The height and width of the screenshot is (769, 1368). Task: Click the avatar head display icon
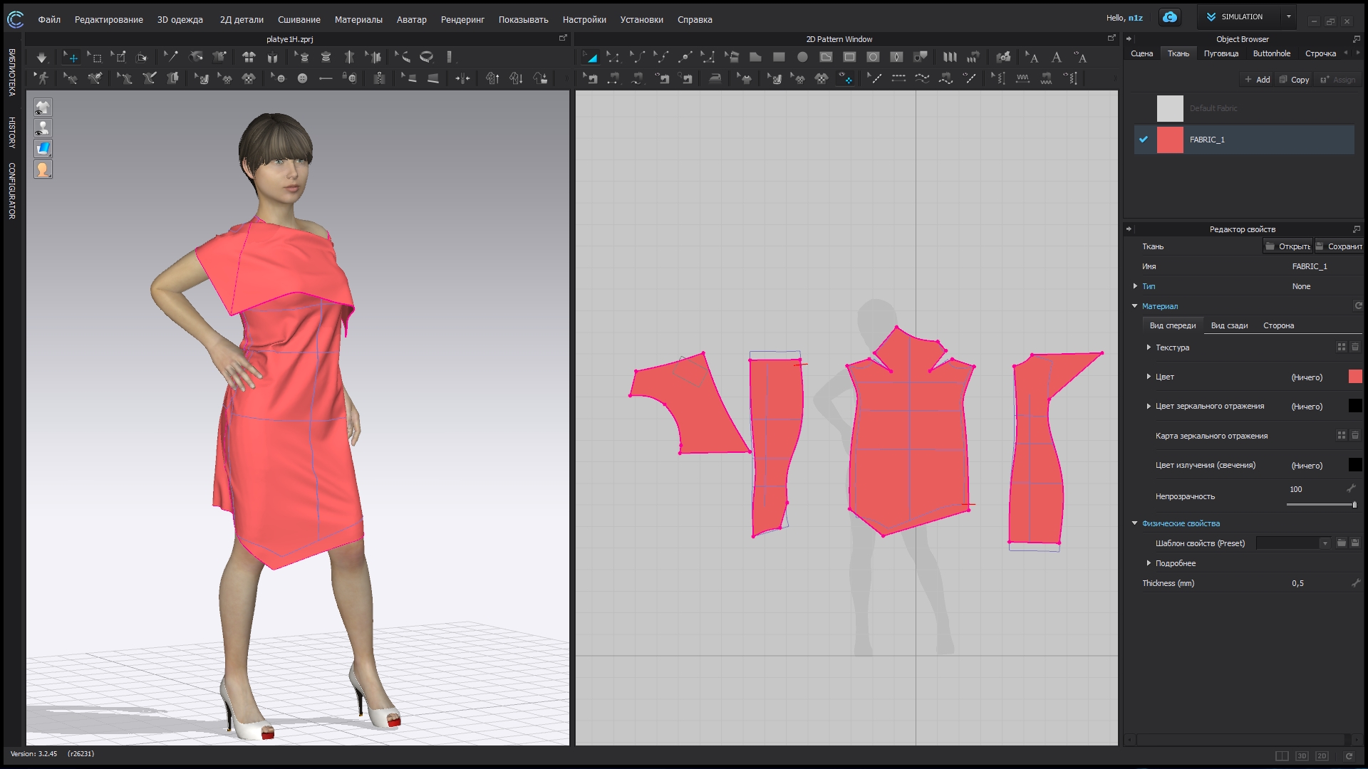(43, 169)
